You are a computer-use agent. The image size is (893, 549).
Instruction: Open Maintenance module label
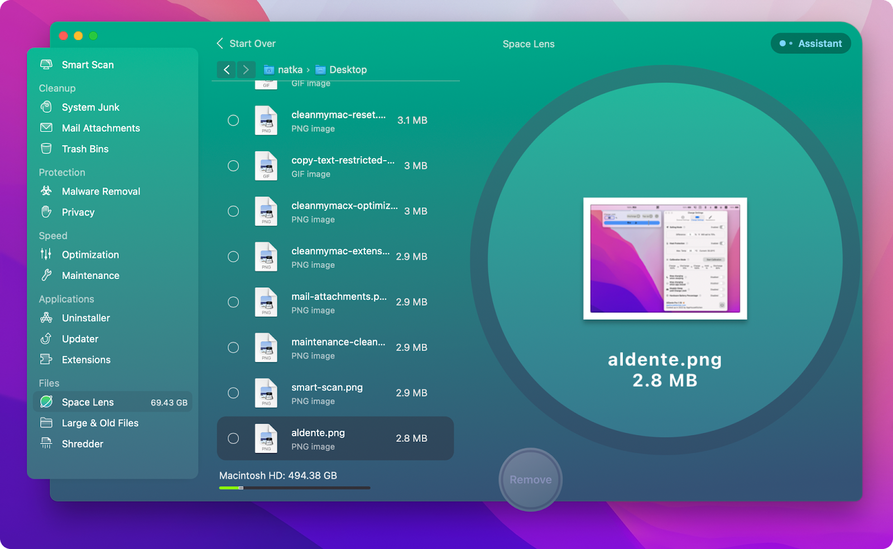tap(90, 276)
